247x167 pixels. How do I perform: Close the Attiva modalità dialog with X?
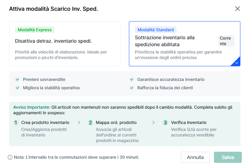pos(238,9)
